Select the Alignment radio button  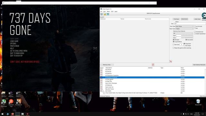pos(184,43)
